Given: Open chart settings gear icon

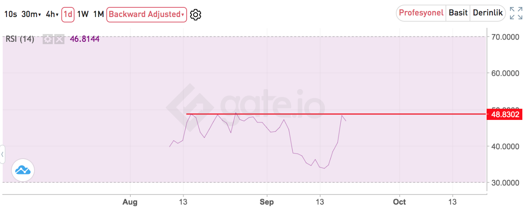Looking at the screenshot, I should click(196, 15).
